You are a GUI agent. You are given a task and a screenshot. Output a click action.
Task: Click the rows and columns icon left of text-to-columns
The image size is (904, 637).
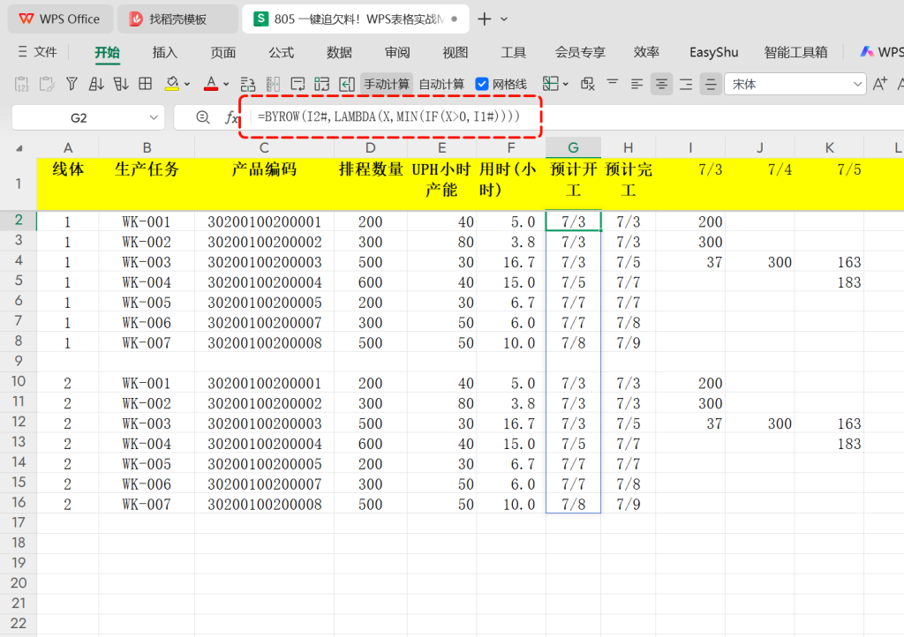(248, 84)
